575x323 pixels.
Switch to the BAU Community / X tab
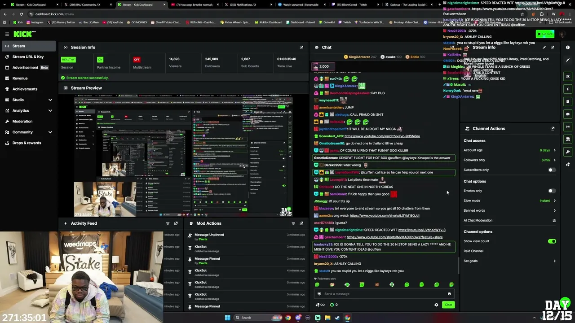(87, 4)
